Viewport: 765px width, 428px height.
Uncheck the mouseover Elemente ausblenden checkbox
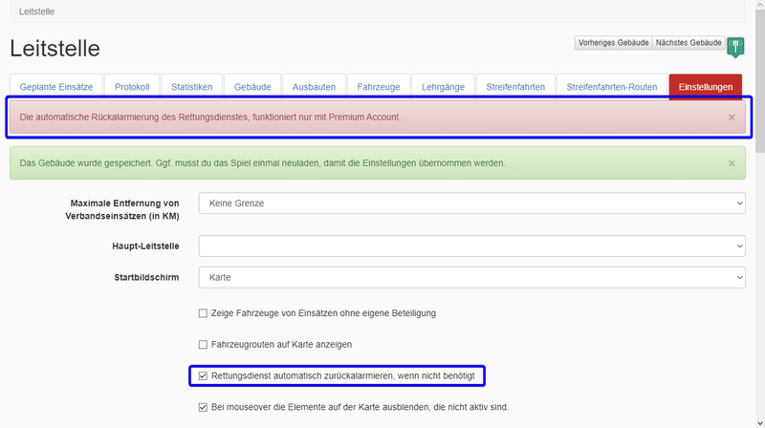click(x=203, y=407)
